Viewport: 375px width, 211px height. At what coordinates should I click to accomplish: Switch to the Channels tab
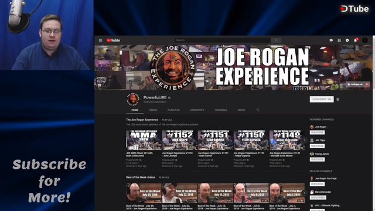click(x=221, y=110)
